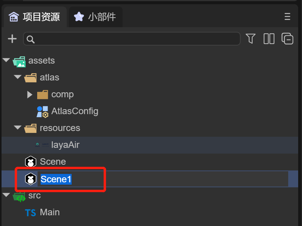Screen dimensions: 302x226
Task: Click the TS icon beside Main
Action: [x=31, y=212]
